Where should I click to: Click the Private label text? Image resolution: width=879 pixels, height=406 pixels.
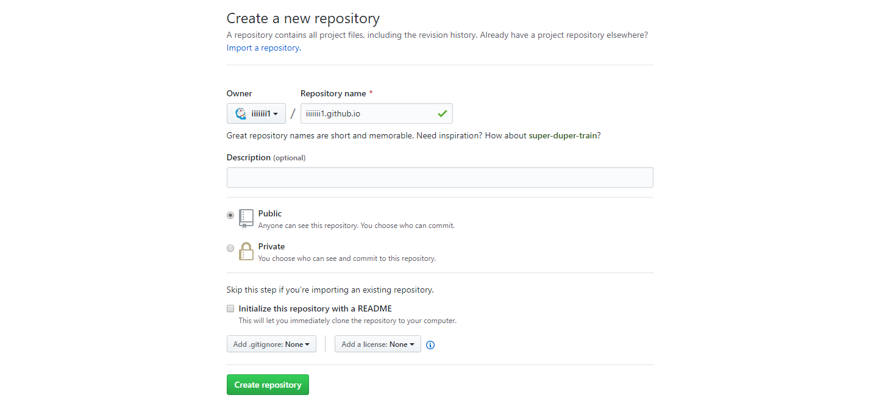tap(271, 246)
